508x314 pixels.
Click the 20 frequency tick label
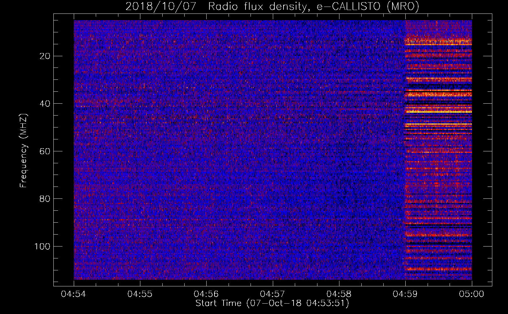pyautogui.click(x=45, y=56)
